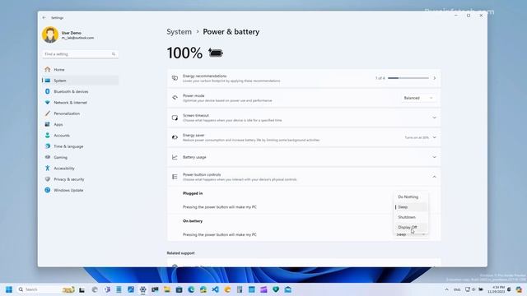The width and height of the screenshot is (527, 296).
Task: Click the battery charging icon
Action: click(x=216, y=53)
